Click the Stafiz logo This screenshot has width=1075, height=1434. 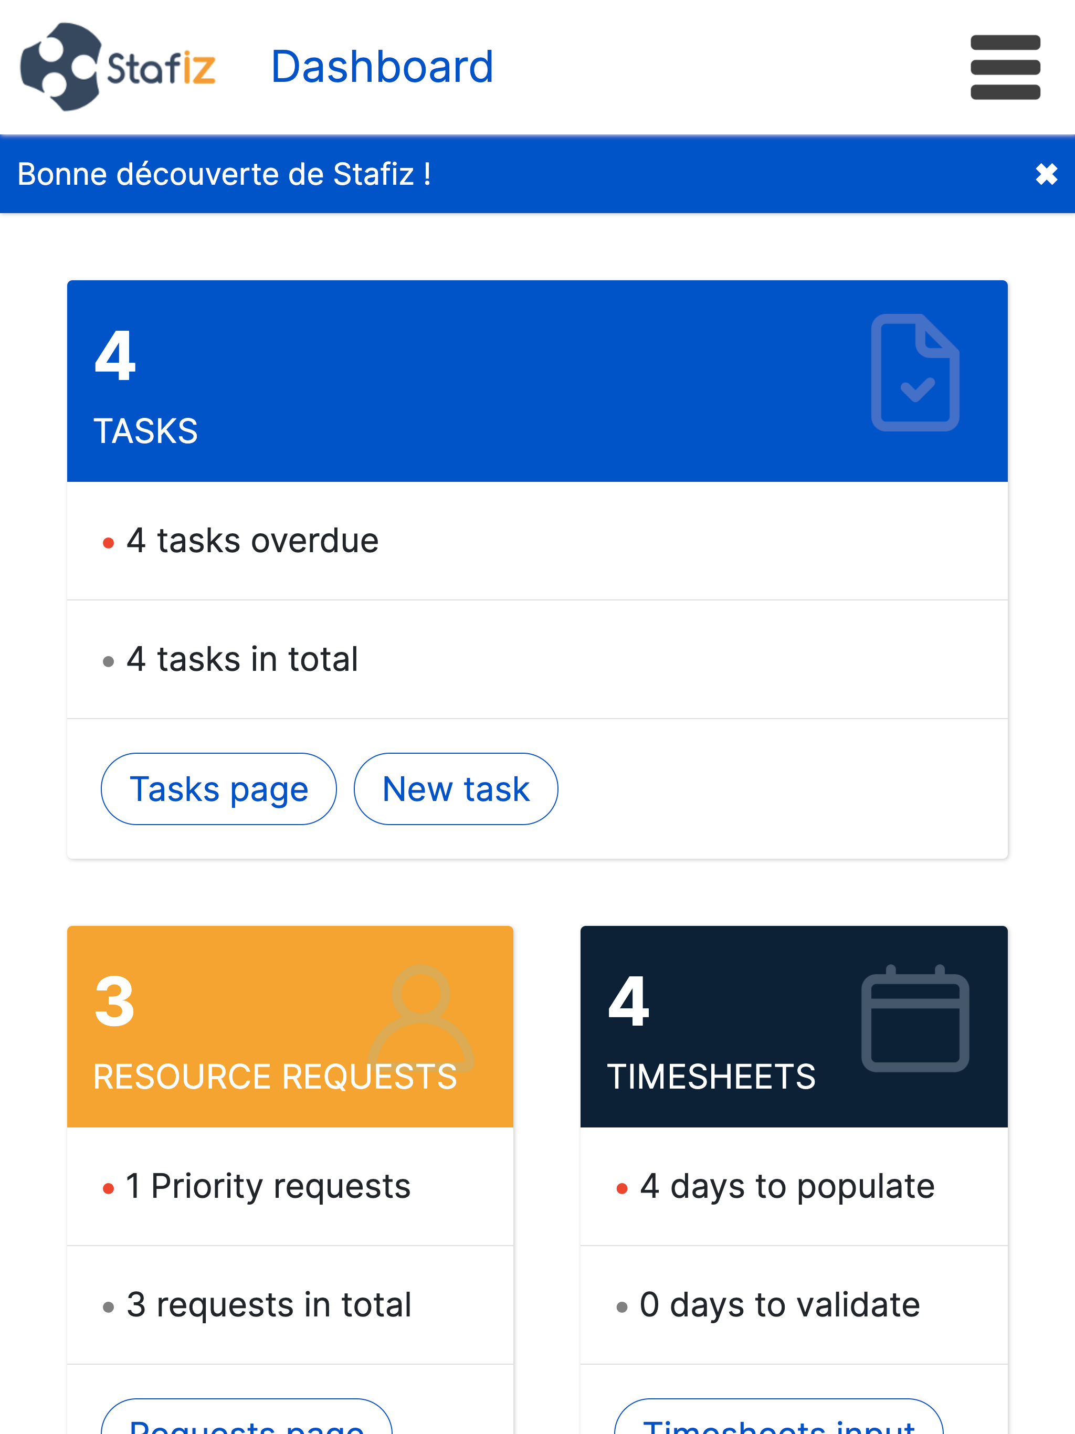click(118, 67)
